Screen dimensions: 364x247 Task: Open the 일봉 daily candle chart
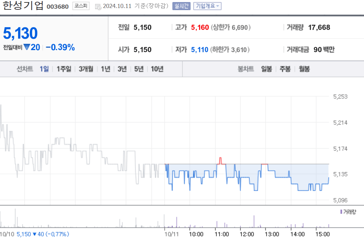pyautogui.click(x=266, y=69)
